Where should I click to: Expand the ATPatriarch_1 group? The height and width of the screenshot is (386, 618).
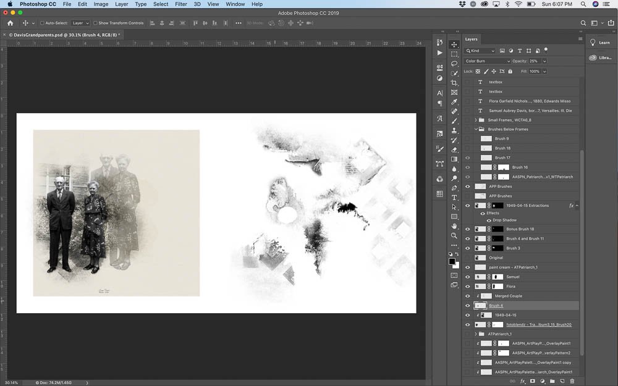point(476,334)
